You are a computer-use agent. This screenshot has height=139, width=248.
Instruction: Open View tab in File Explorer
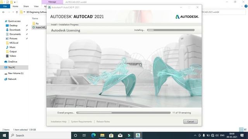point(36,6)
